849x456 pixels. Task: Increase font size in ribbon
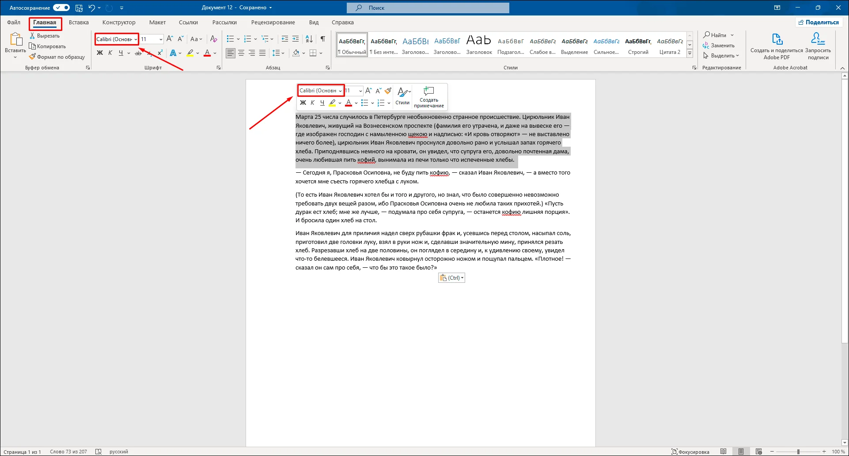pyautogui.click(x=170, y=39)
